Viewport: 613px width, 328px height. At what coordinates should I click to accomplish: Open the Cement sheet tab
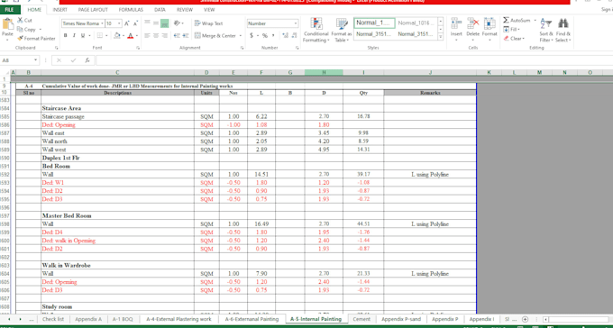pos(361,319)
